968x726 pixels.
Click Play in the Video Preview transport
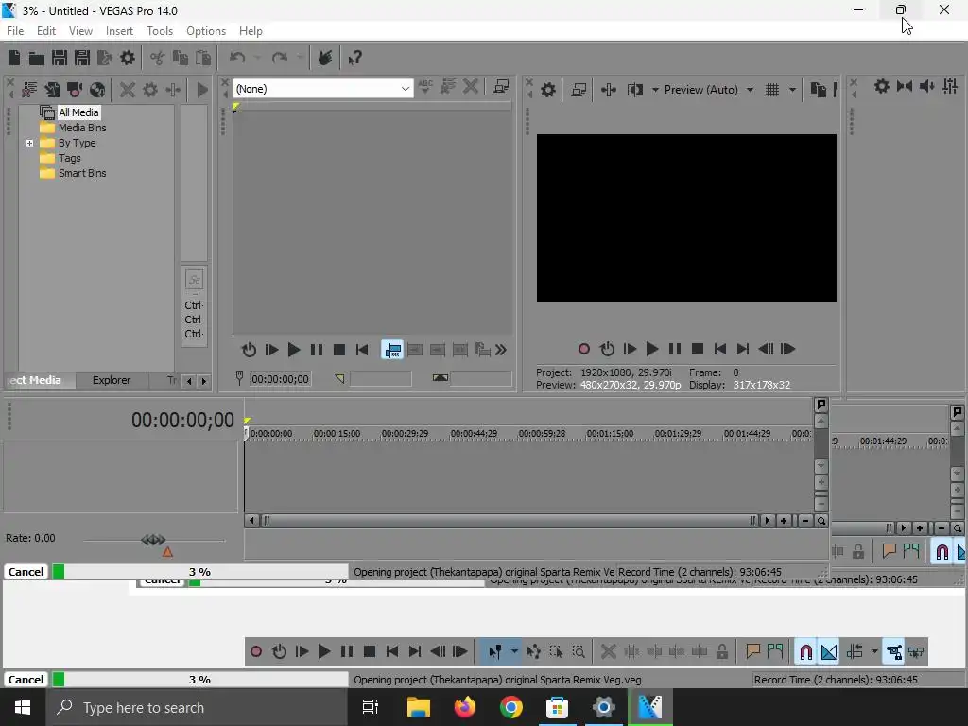652,349
